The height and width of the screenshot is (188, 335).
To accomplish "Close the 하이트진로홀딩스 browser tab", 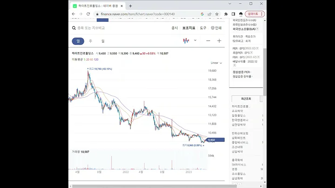I will tap(122, 6).
